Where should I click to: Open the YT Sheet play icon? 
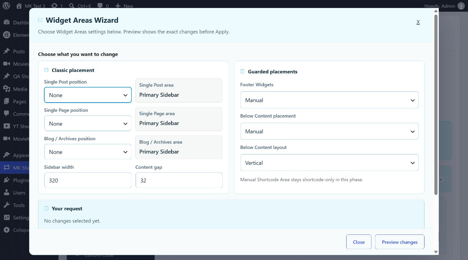pos(7,126)
